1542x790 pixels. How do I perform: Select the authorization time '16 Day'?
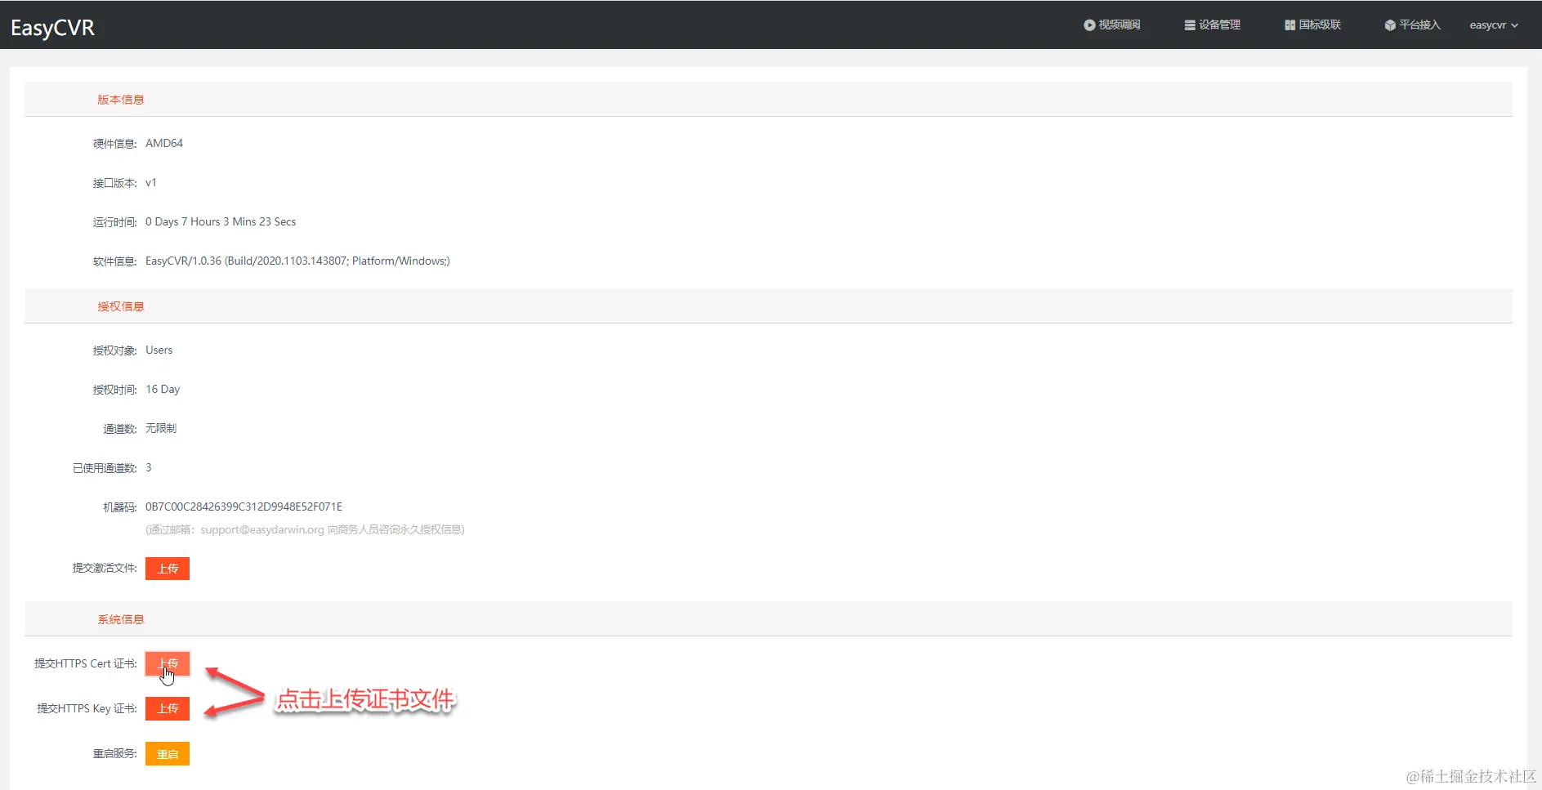click(x=163, y=389)
